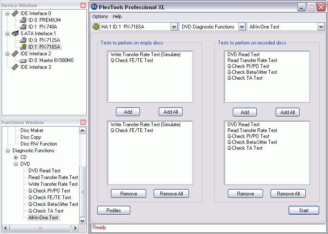Start the All-In-One test
Screen dimensions: 328x234
tap(304, 211)
